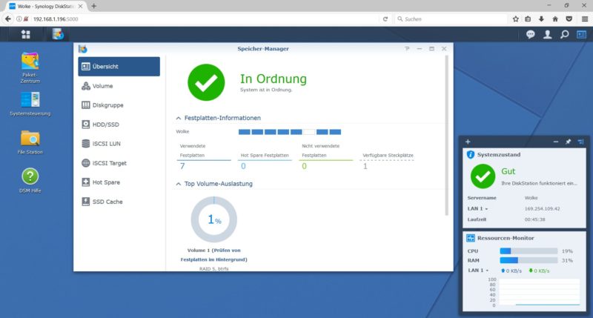The height and width of the screenshot is (318, 593).
Task: Open browser downloads arrow icon
Action: (541, 19)
